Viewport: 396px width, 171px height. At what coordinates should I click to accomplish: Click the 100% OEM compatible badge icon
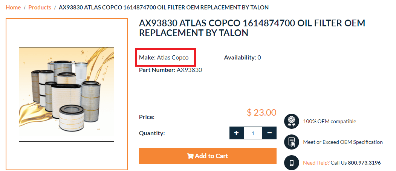pos(291,121)
